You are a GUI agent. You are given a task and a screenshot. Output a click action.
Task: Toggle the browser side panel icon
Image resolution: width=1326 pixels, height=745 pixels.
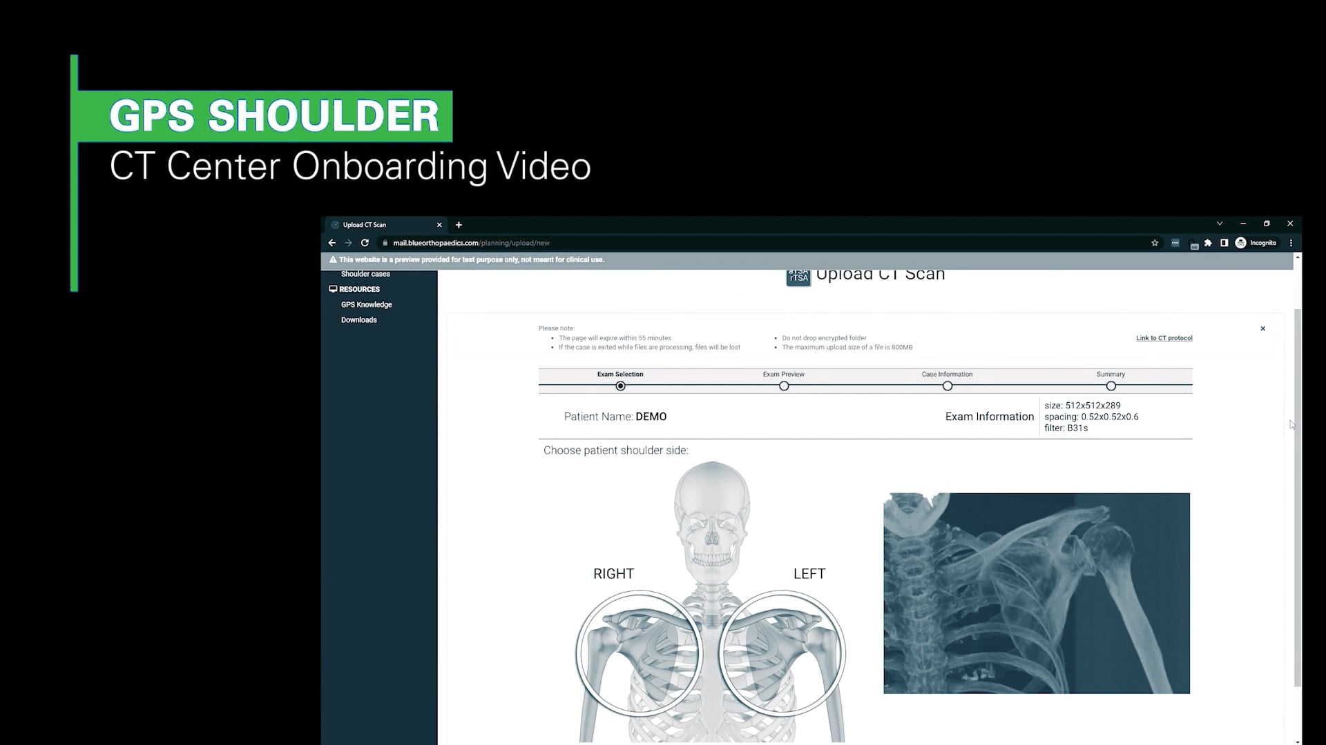click(x=1224, y=243)
